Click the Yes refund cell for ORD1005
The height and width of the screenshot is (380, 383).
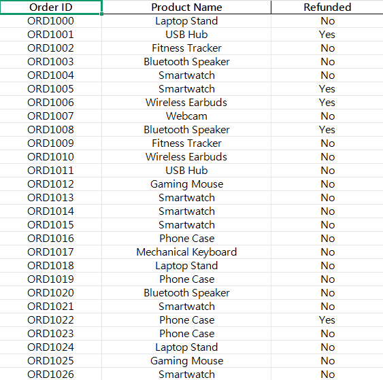(327, 89)
